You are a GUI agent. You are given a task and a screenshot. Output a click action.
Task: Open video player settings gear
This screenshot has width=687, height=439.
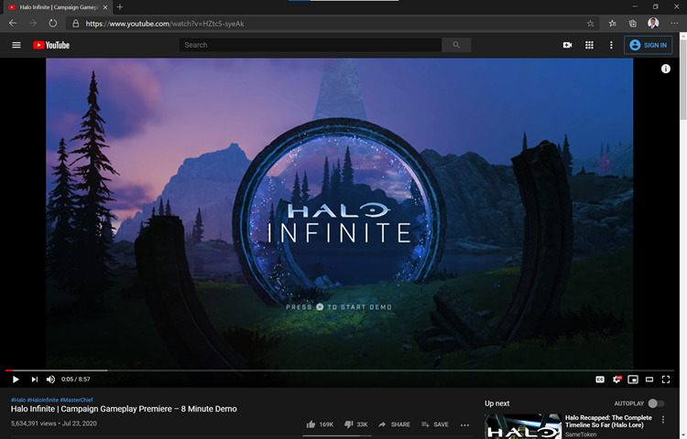(x=616, y=379)
